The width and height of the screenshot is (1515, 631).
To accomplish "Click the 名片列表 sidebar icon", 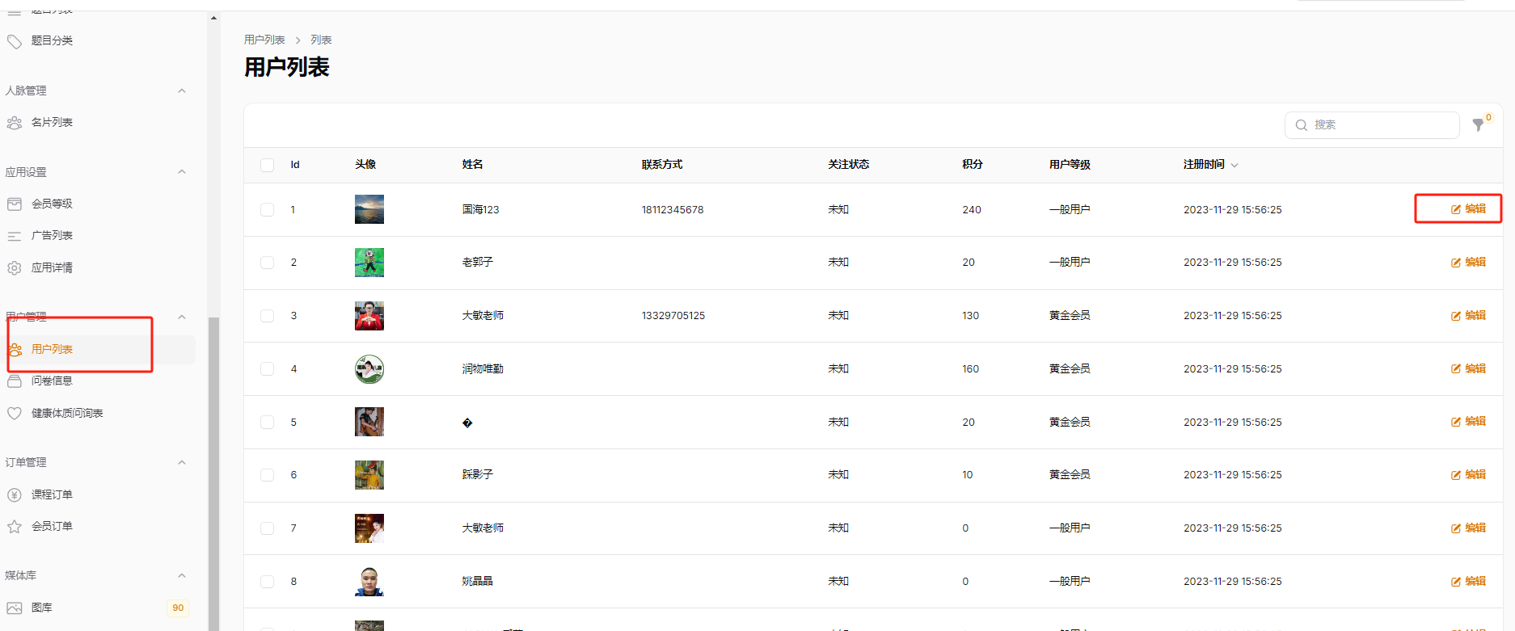I will (15, 123).
